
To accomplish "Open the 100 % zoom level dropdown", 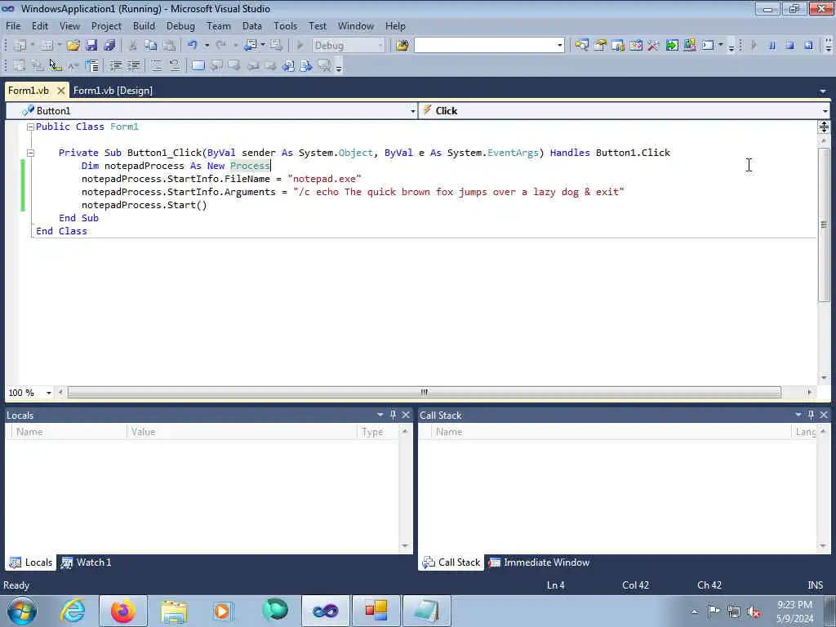I will coord(48,393).
